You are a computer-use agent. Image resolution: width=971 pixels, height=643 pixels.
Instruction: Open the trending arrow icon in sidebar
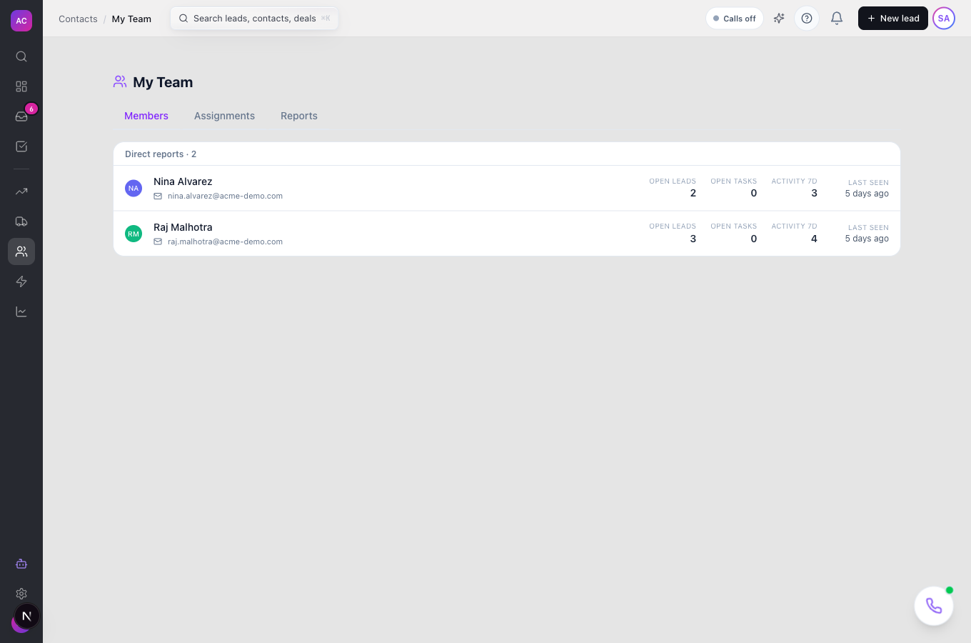(21, 191)
